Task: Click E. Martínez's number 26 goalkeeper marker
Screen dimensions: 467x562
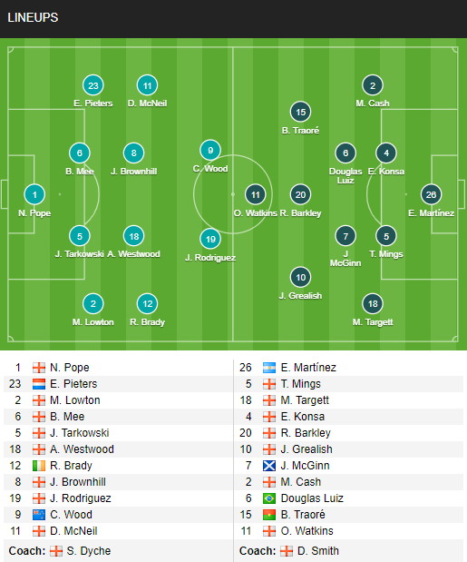Action: point(431,194)
